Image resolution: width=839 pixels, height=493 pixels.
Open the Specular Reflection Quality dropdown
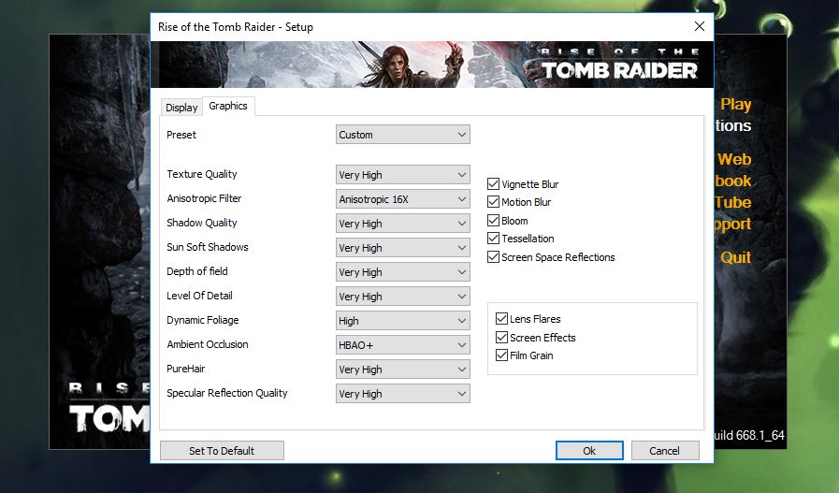403,394
